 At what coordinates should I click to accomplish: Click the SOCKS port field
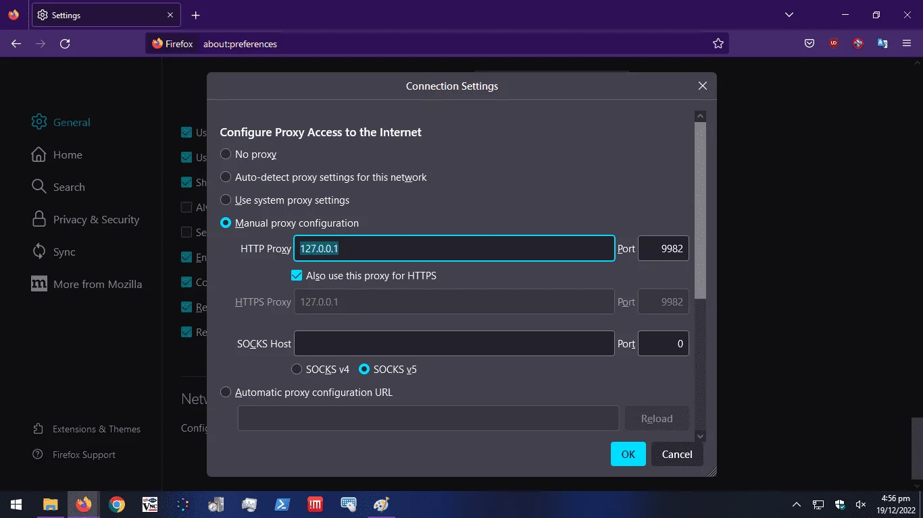point(664,343)
